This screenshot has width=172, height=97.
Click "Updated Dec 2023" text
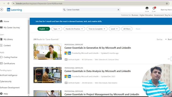(108, 77)
